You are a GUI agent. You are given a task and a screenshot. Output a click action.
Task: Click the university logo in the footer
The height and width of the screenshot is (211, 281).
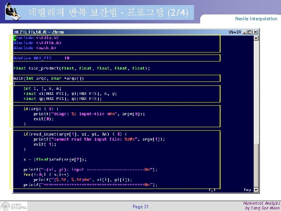point(14,206)
